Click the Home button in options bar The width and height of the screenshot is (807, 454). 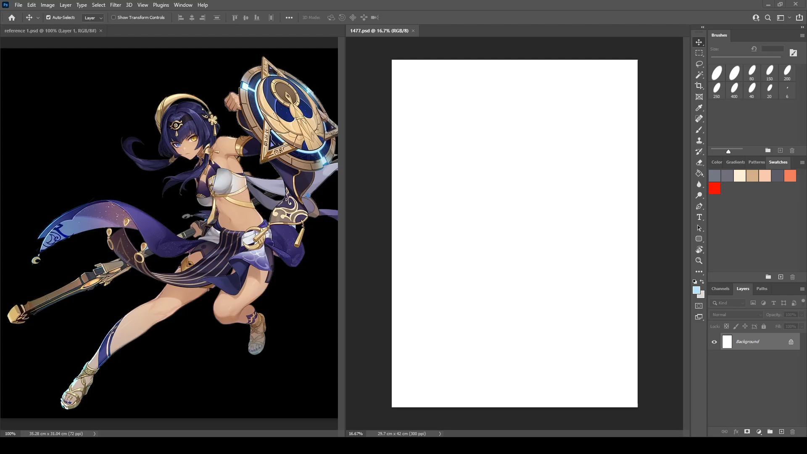(12, 18)
